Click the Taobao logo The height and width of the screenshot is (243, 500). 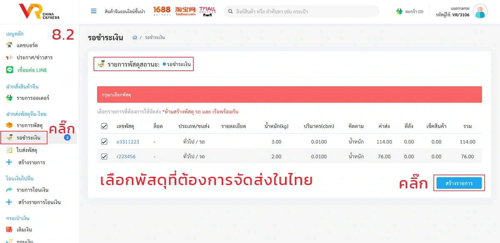(185, 11)
